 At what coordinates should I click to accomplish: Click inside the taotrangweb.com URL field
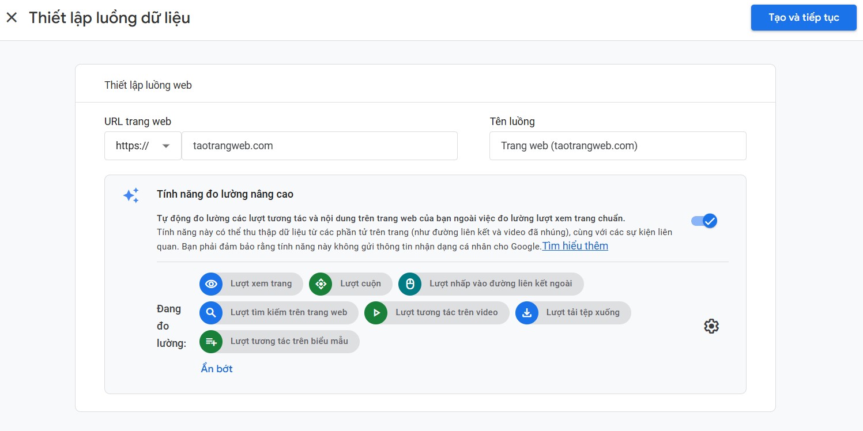[x=320, y=146]
